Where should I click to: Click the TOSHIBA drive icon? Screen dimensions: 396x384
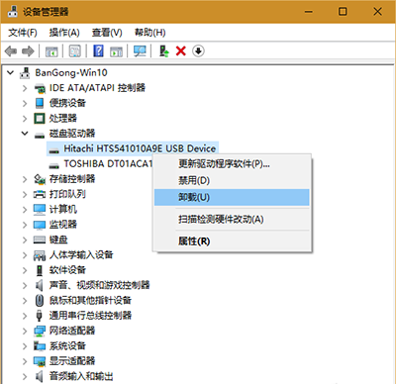53,165
